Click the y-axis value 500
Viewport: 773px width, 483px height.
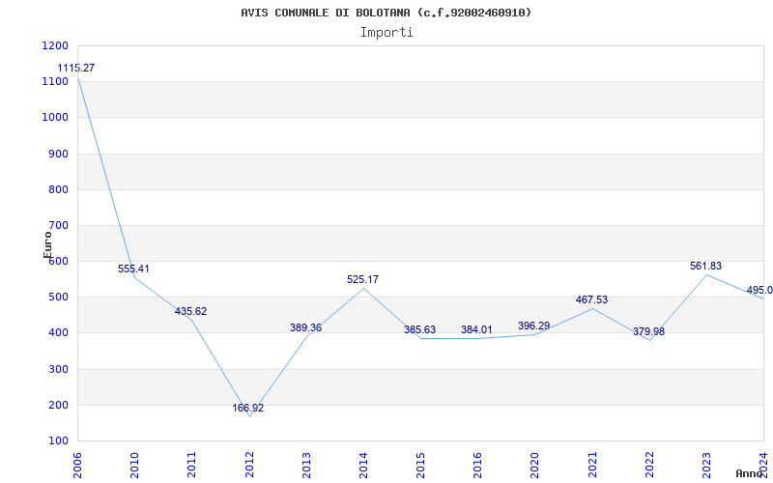click(x=58, y=298)
